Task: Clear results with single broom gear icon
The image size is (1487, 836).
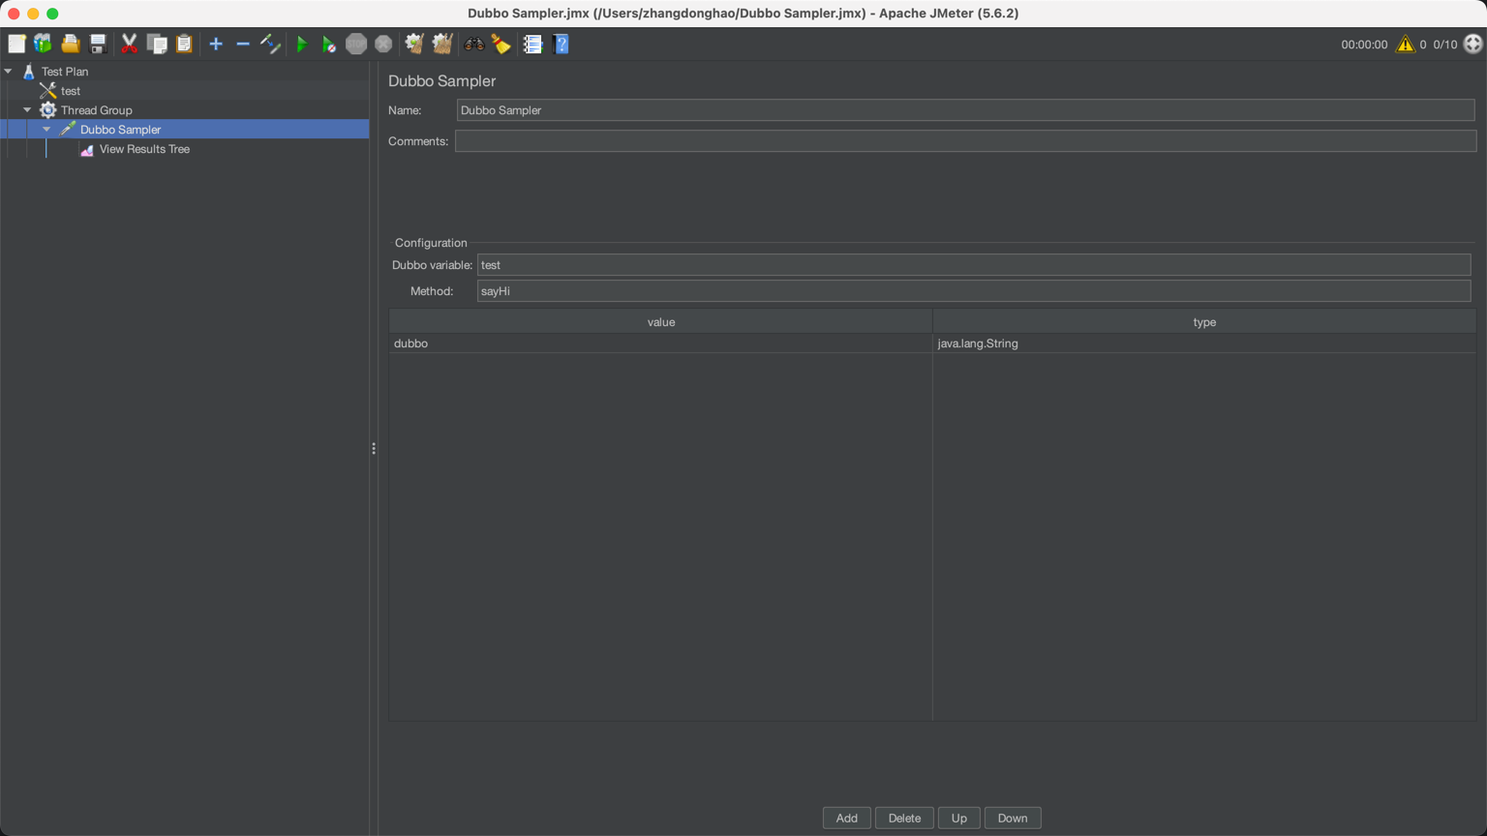Action: click(x=414, y=44)
